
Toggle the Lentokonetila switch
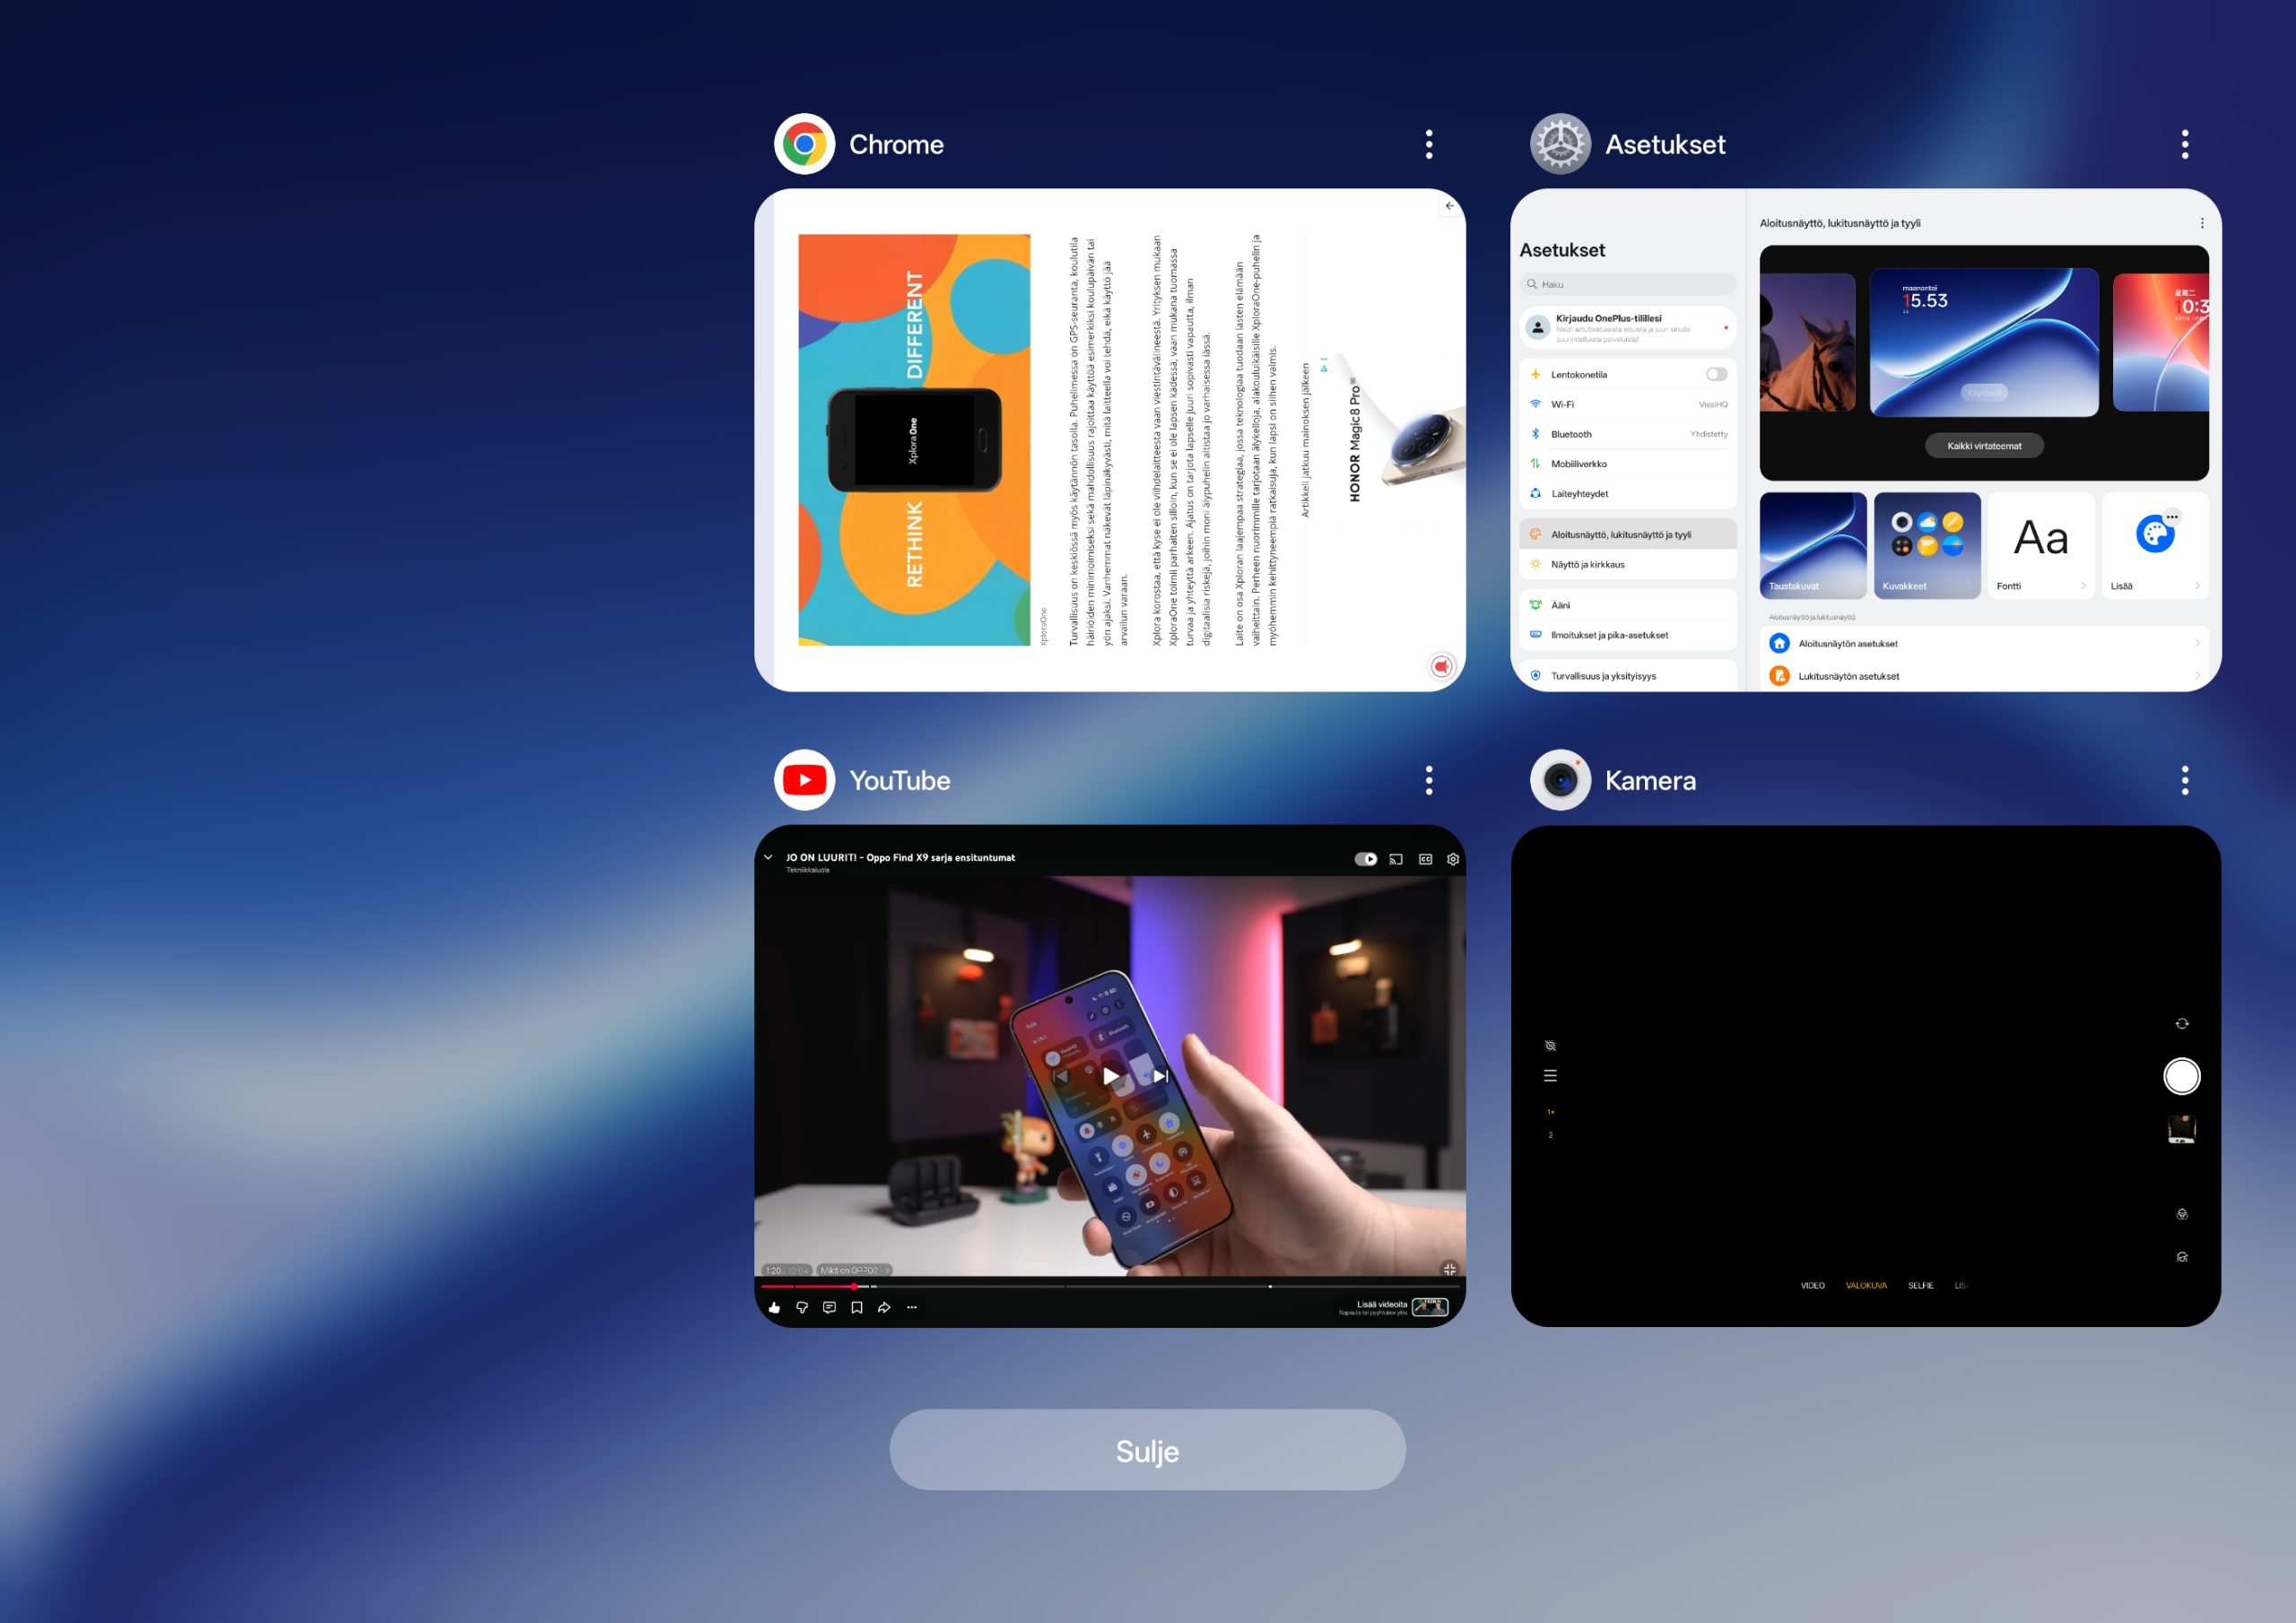point(1716,374)
